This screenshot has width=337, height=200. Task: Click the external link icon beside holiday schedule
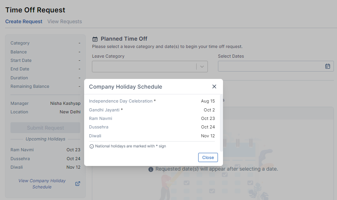click(78, 184)
